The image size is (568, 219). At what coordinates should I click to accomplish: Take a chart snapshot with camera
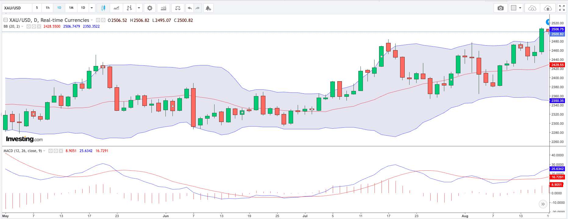[500, 8]
